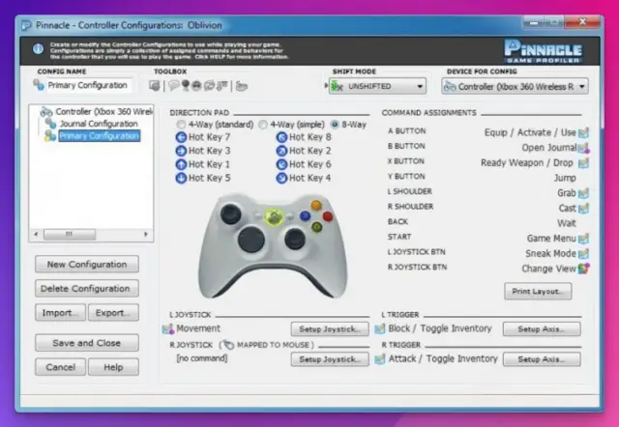
Task: Click the refresh arrows Toolbox icon
Action: (209, 86)
